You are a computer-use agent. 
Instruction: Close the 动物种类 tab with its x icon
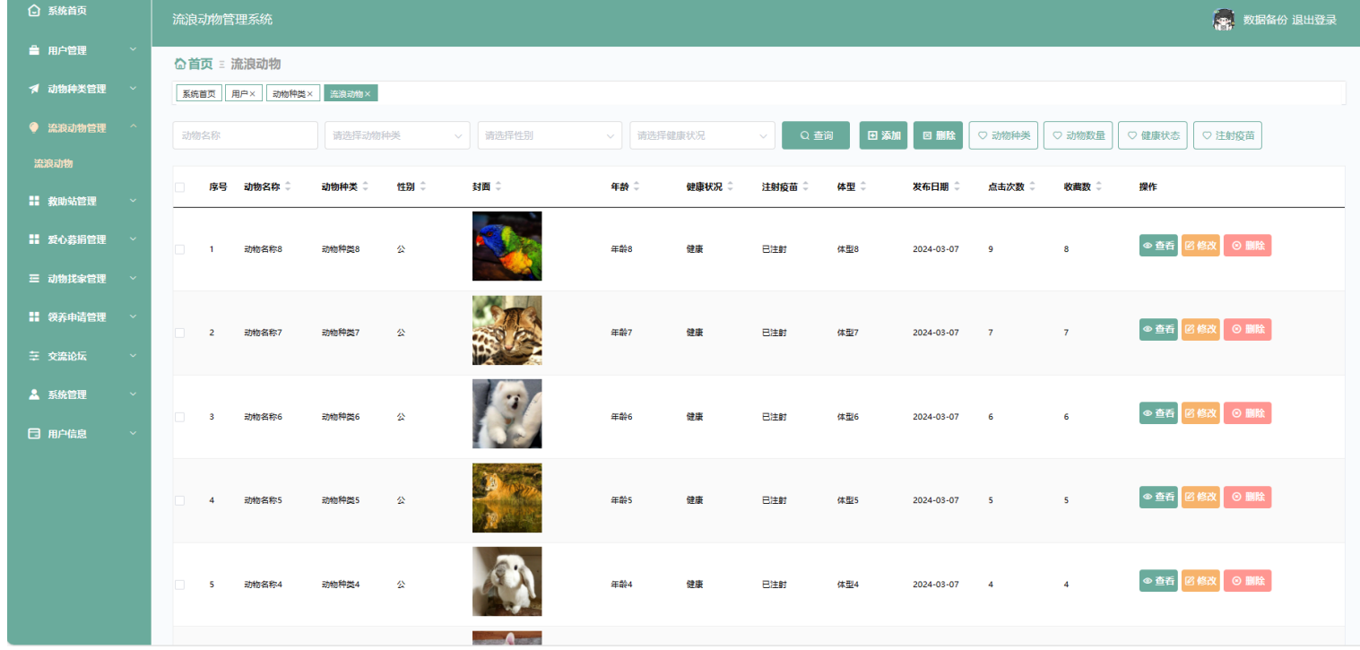310,94
